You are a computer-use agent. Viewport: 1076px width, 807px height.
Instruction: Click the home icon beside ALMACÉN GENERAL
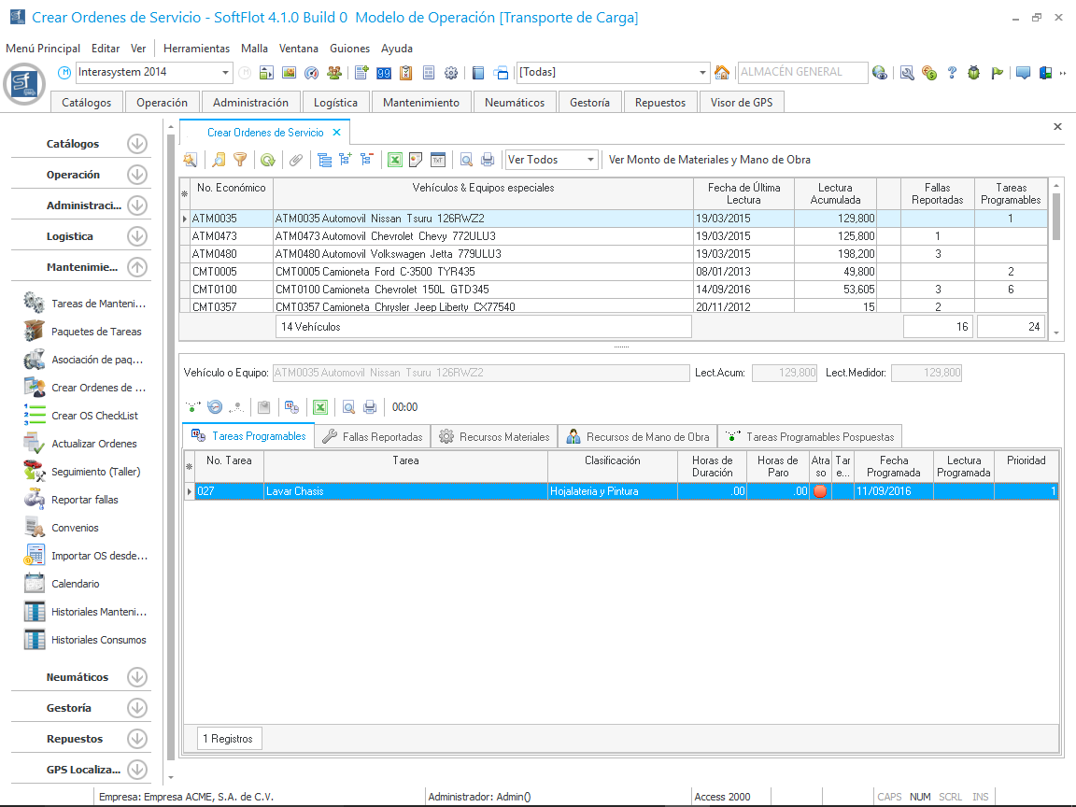(x=722, y=73)
